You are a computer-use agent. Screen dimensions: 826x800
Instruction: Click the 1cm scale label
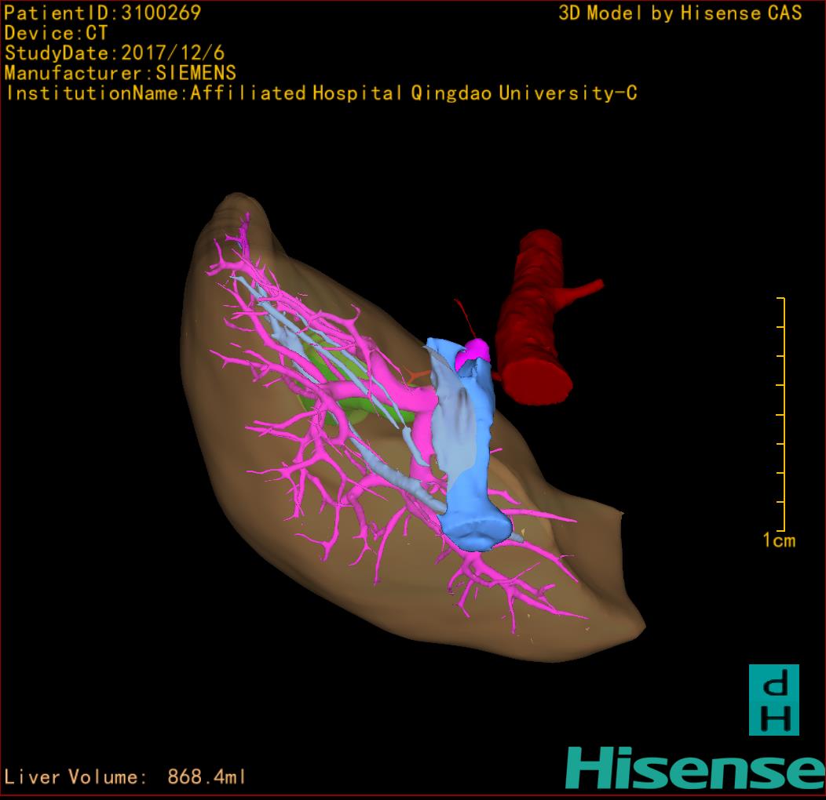(x=778, y=540)
